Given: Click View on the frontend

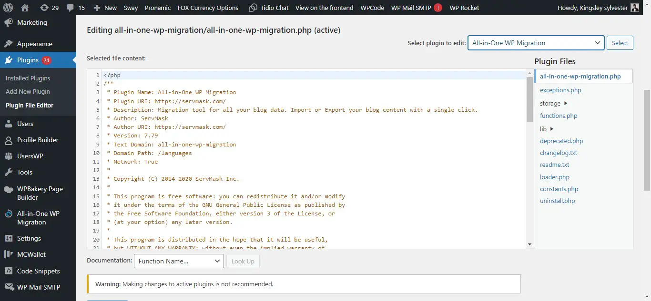Looking at the screenshot, I should click(x=324, y=8).
